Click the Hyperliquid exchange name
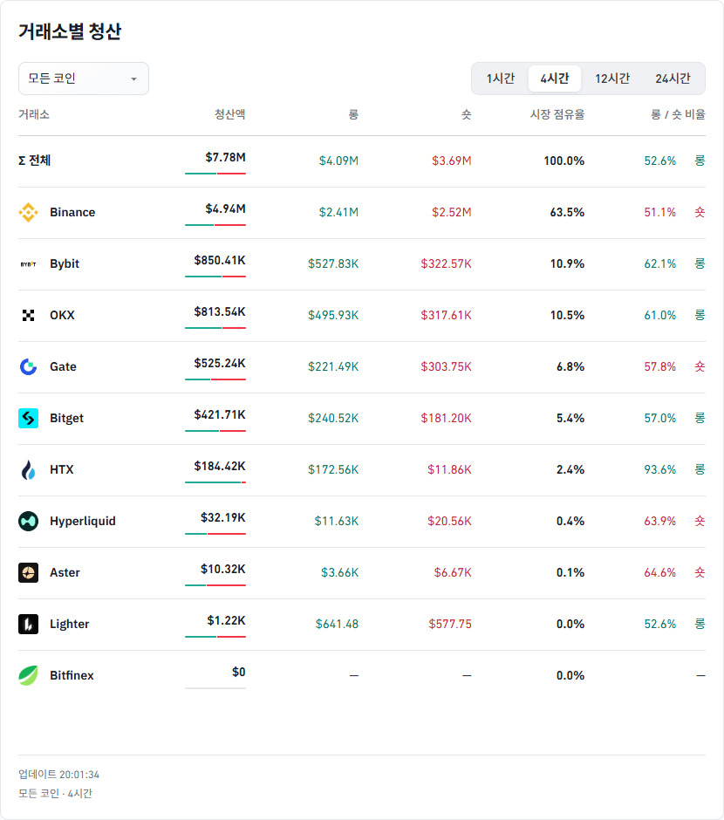Viewport: 724px width, 820px height. point(83,521)
